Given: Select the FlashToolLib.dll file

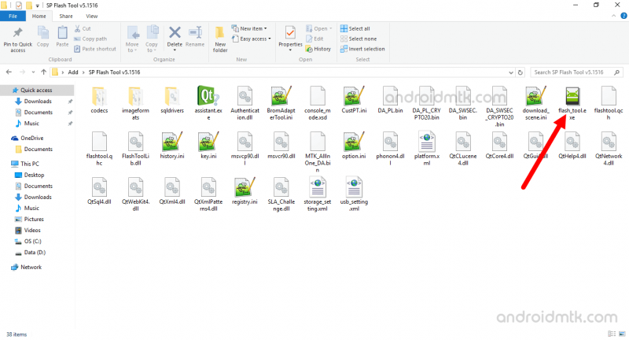Looking at the screenshot, I should [135, 149].
